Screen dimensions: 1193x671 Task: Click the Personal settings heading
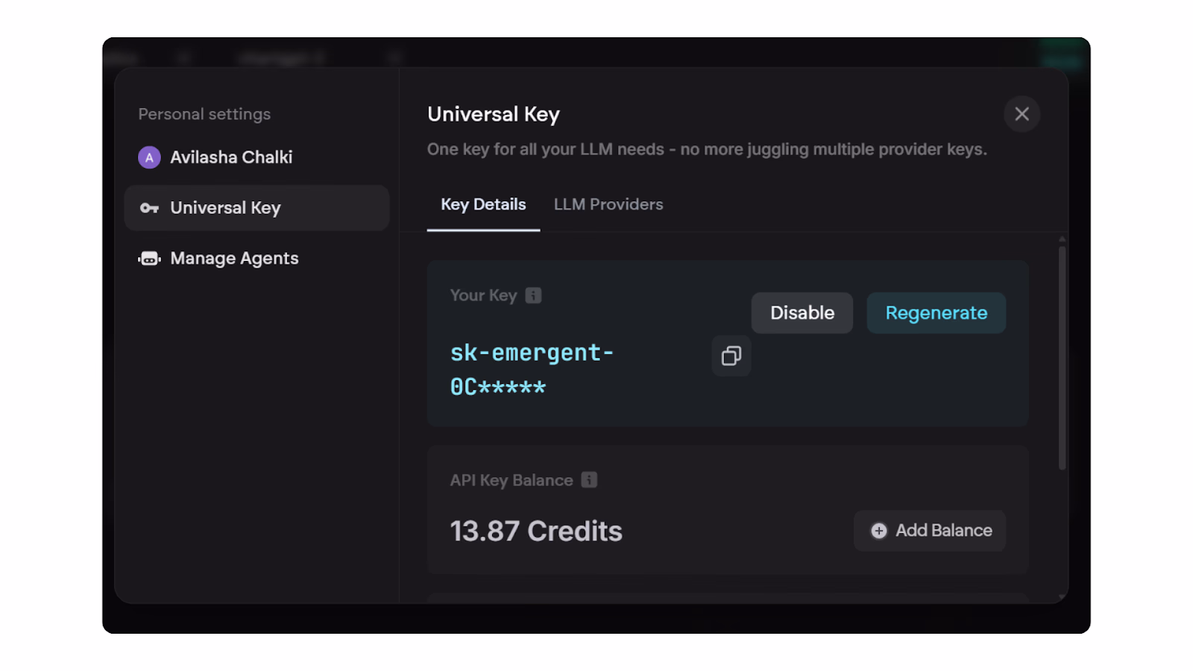tap(204, 114)
